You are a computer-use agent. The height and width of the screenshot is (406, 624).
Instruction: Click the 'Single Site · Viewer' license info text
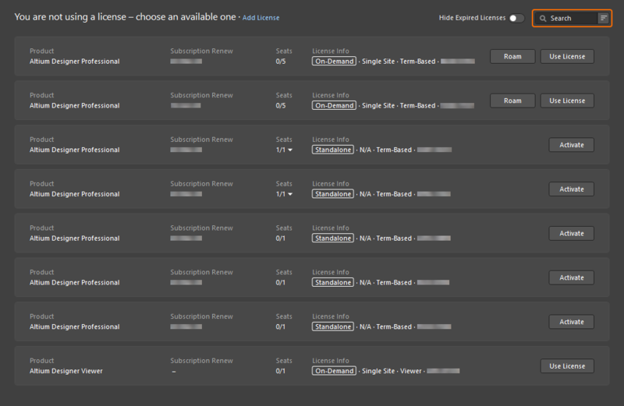click(392, 371)
